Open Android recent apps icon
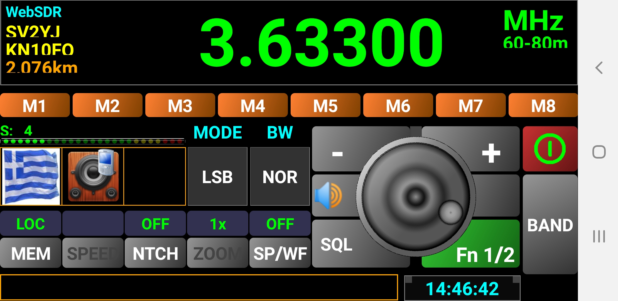The image size is (618, 301). pyautogui.click(x=599, y=236)
